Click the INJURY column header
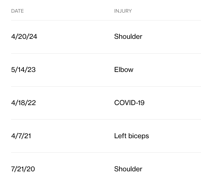Image resolution: width=201 pixels, height=196 pixels. (123, 11)
